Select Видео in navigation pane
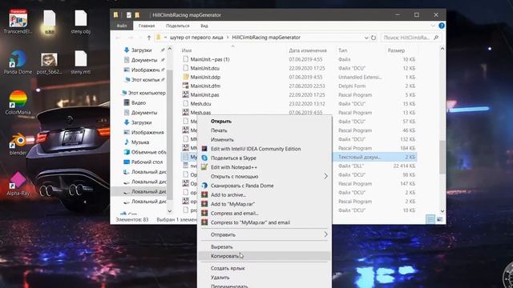513x288 pixels. [x=135, y=102]
